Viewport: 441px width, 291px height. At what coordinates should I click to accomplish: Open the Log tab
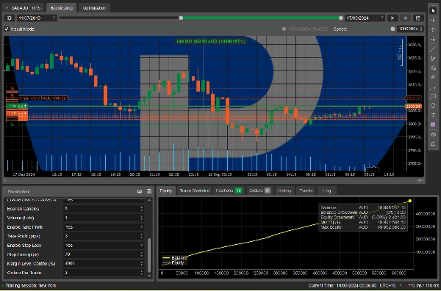tap(327, 191)
